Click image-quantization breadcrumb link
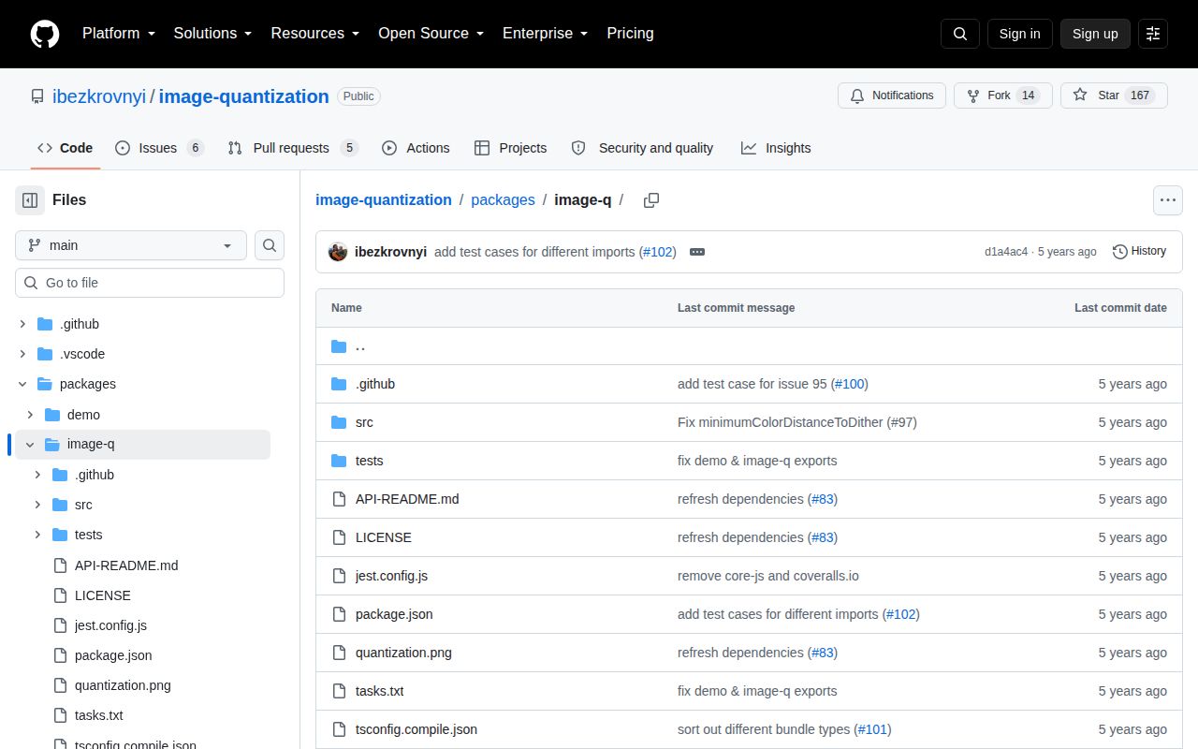The height and width of the screenshot is (749, 1198). click(384, 200)
